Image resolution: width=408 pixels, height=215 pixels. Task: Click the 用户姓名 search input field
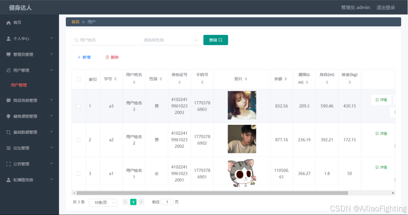[104, 40]
